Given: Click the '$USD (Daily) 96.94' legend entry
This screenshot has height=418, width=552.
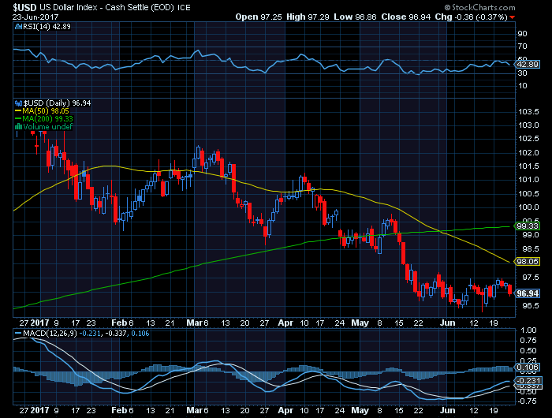Looking at the screenshot, I should 57,103.
